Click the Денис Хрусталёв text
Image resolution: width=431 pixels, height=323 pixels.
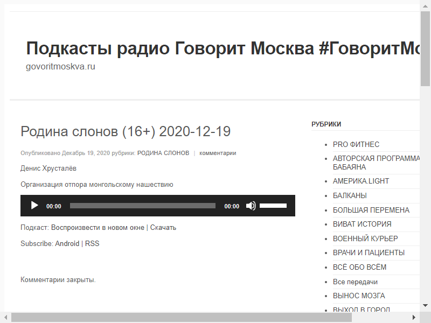[x=48, y=168]
